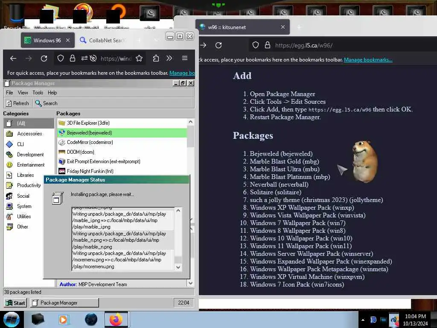The width and height of the screenshot is (437, 328).
Task: Select Exit Prompt Extension package
Action: tap(122, 161)
